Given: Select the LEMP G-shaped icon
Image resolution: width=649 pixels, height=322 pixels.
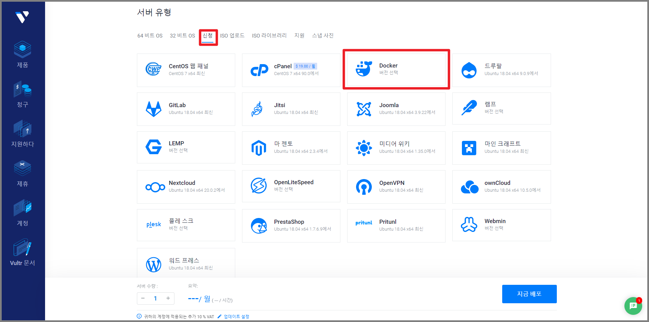Looking at the screenshot, I should 154,147.
